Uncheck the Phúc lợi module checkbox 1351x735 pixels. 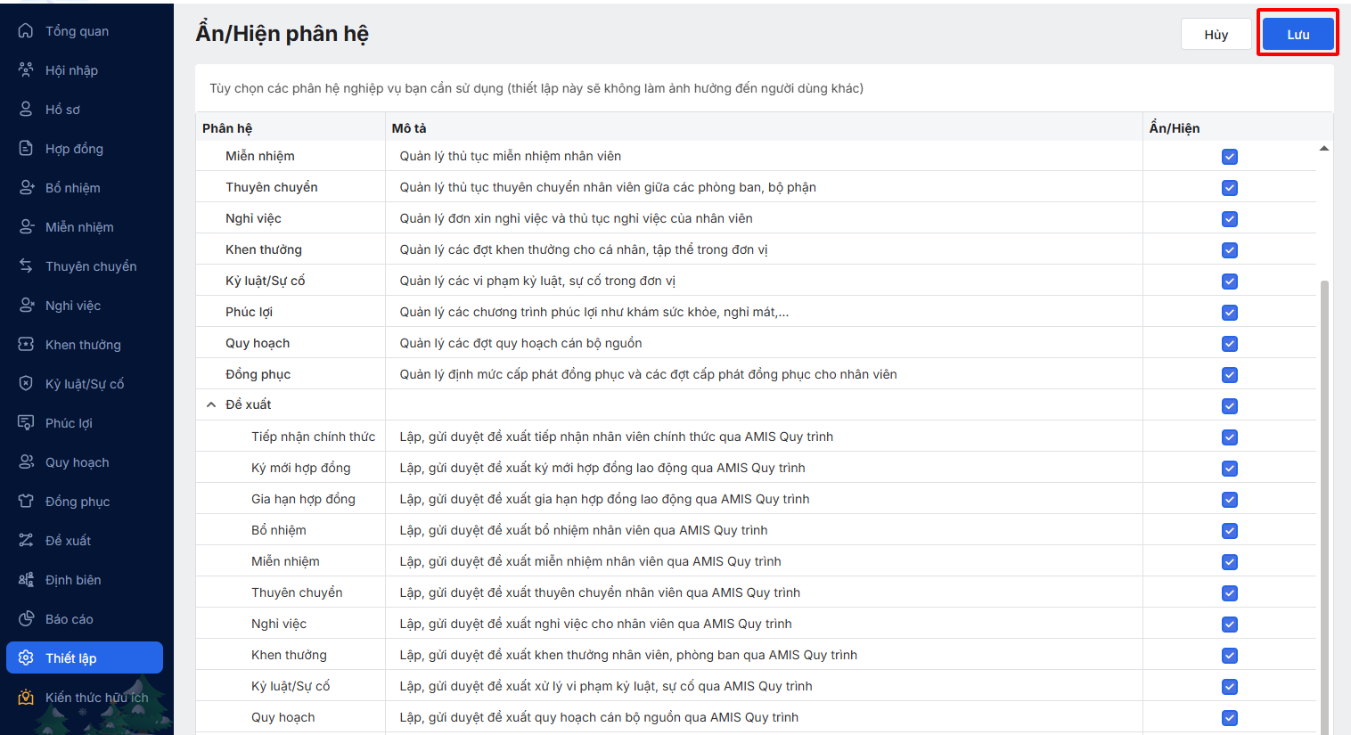[x=1230, y=313]
